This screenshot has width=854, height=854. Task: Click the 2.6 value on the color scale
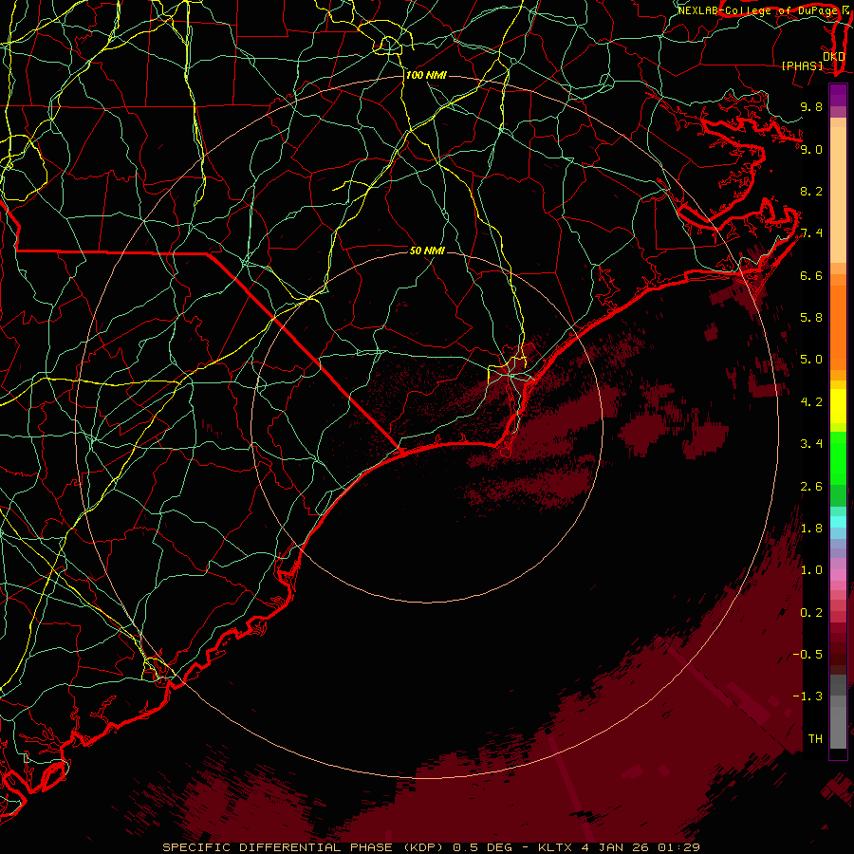(x=811, y=487)
